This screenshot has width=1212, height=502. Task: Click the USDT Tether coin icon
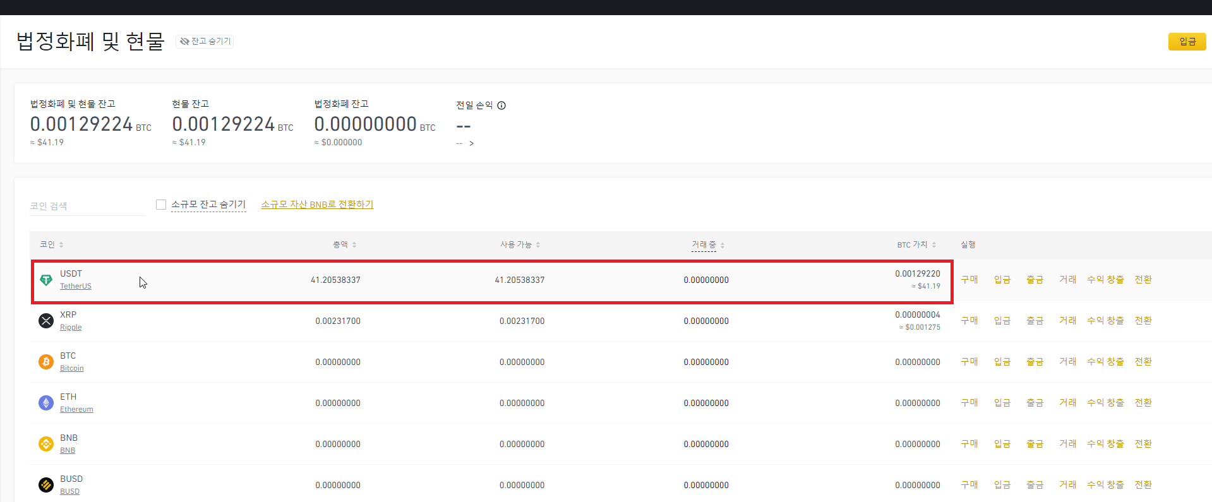pos(46,280)
